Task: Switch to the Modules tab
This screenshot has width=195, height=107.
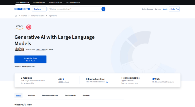Action: (31, 95)
